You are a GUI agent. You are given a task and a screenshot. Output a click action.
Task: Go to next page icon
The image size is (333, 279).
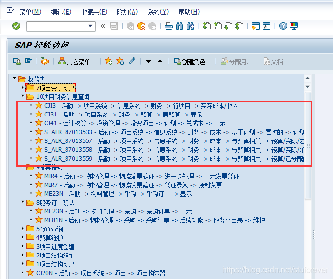point(228,26)
